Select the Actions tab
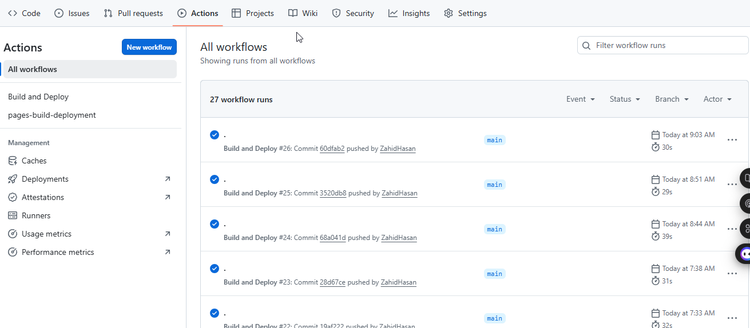 tap(198, 13)
